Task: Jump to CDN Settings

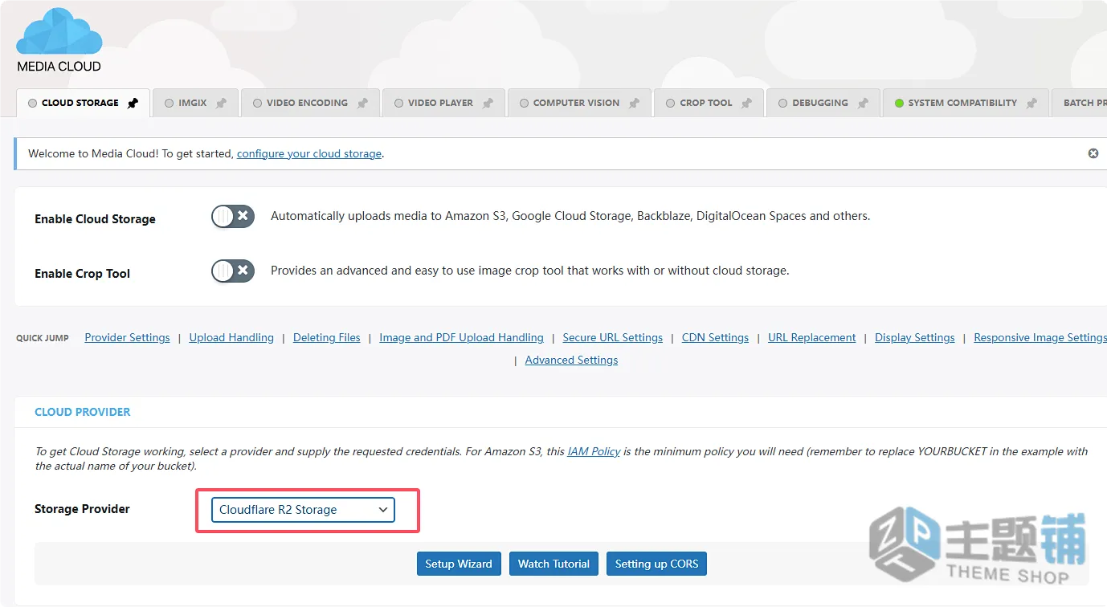Action: pyautogui.click(x=715, y=338)
